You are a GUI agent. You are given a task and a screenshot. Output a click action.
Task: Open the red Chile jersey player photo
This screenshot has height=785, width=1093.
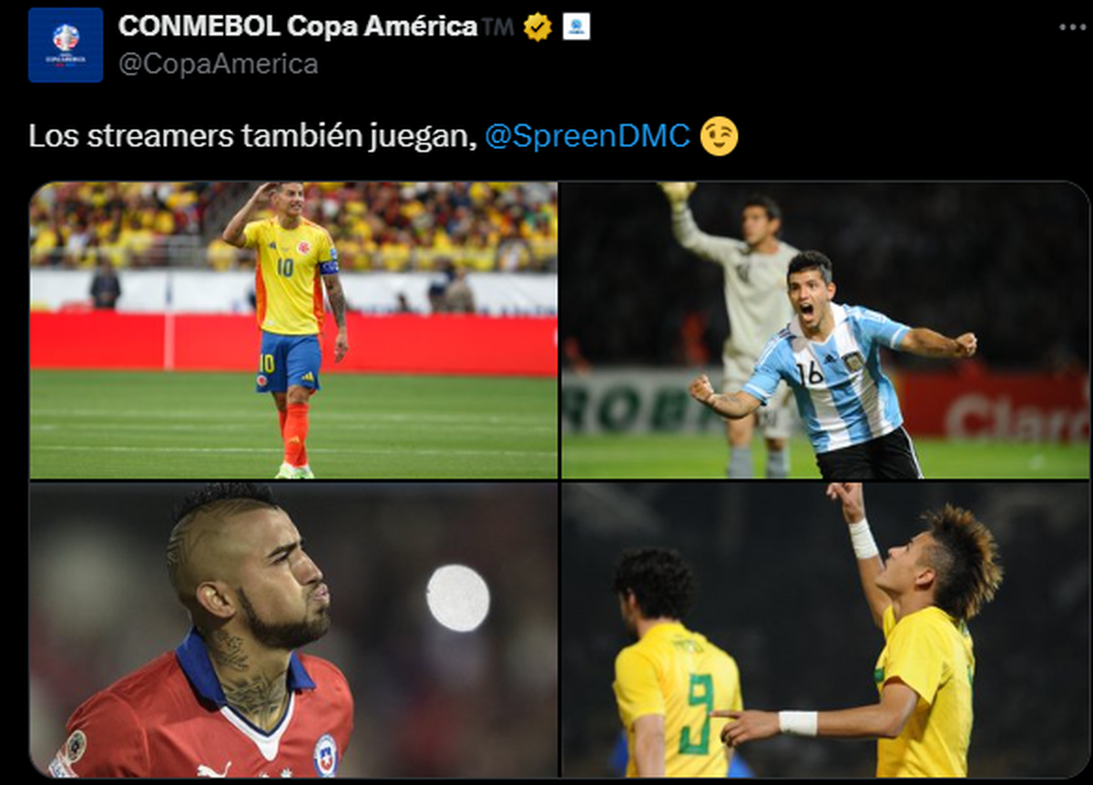tap(293, 629)
